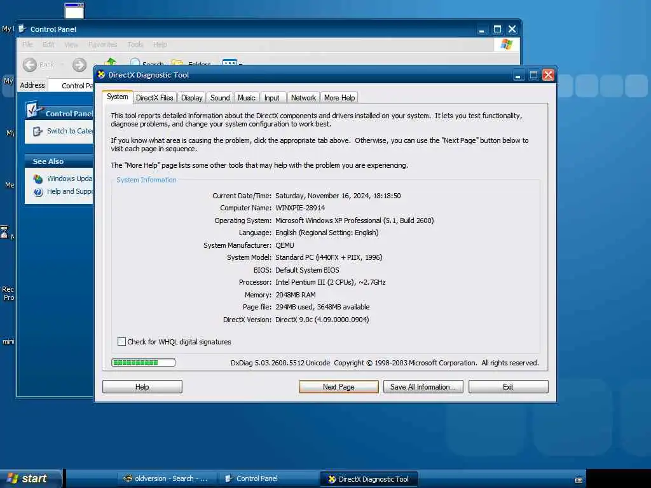Go to the Music tab
Viewport: 651px width, 488px height.
pos(246,98)
